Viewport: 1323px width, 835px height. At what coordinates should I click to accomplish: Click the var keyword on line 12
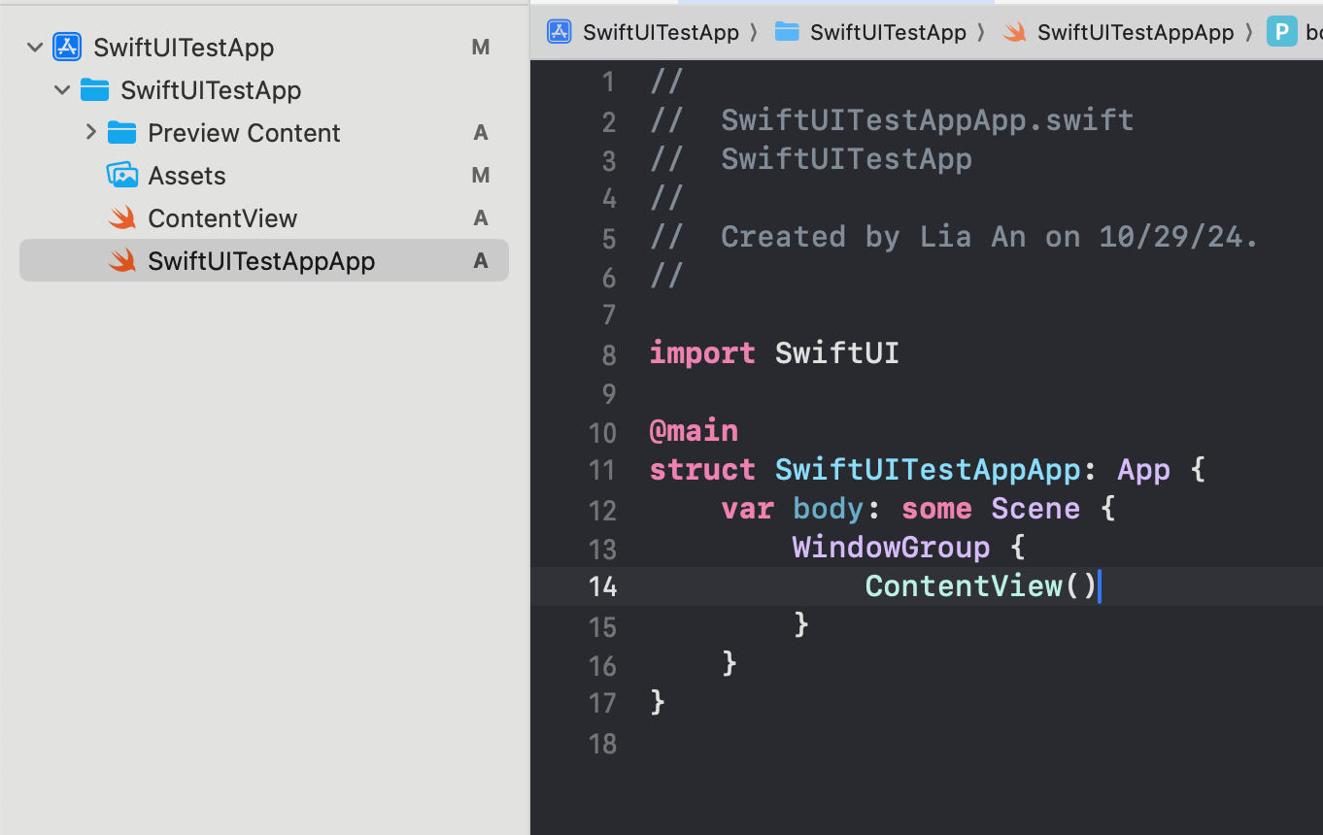[747, 508]
